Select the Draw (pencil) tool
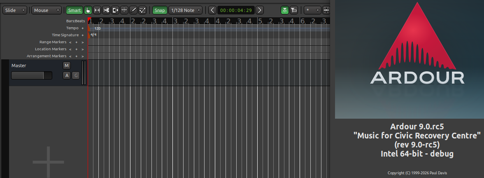This screenshot has height=178, width=484. coord(133,10)
